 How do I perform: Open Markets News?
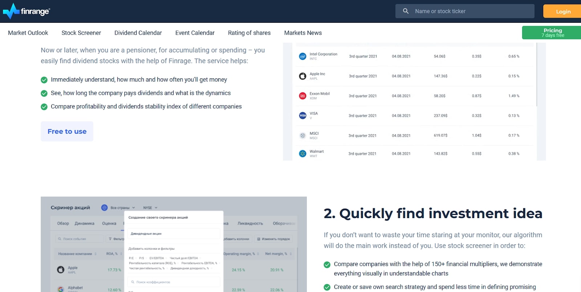tap(303, 33)
